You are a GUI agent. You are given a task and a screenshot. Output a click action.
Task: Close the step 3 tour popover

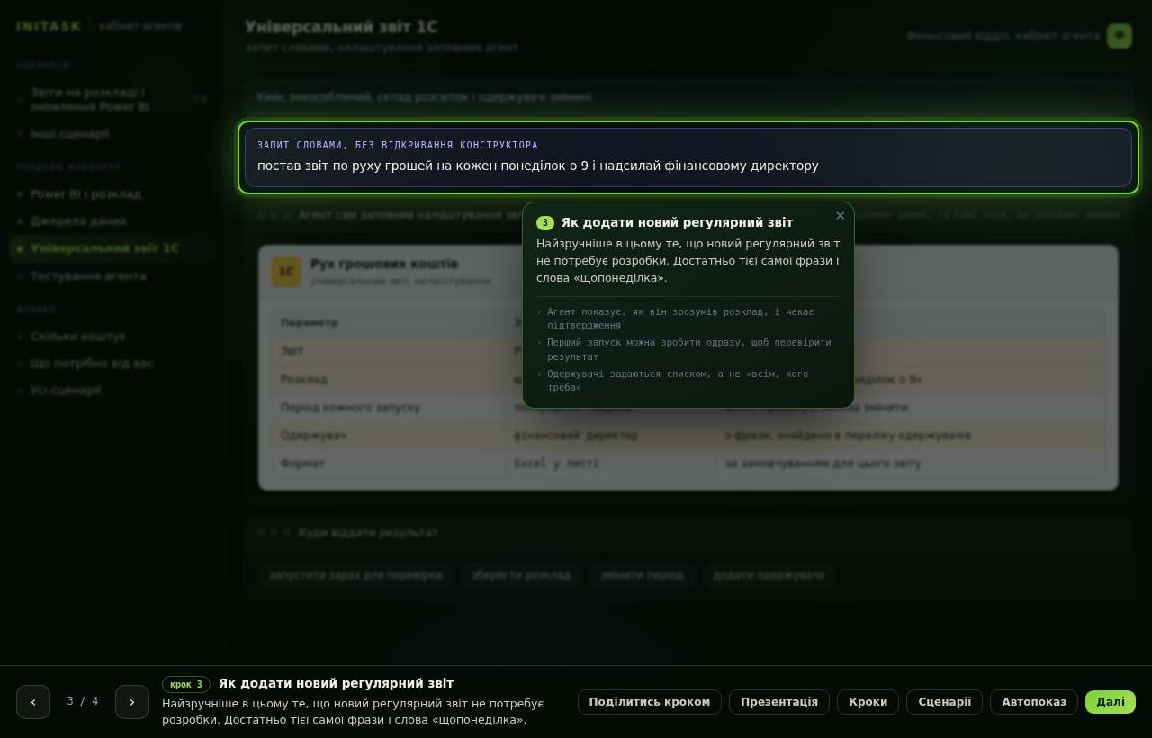click(841, 216)
